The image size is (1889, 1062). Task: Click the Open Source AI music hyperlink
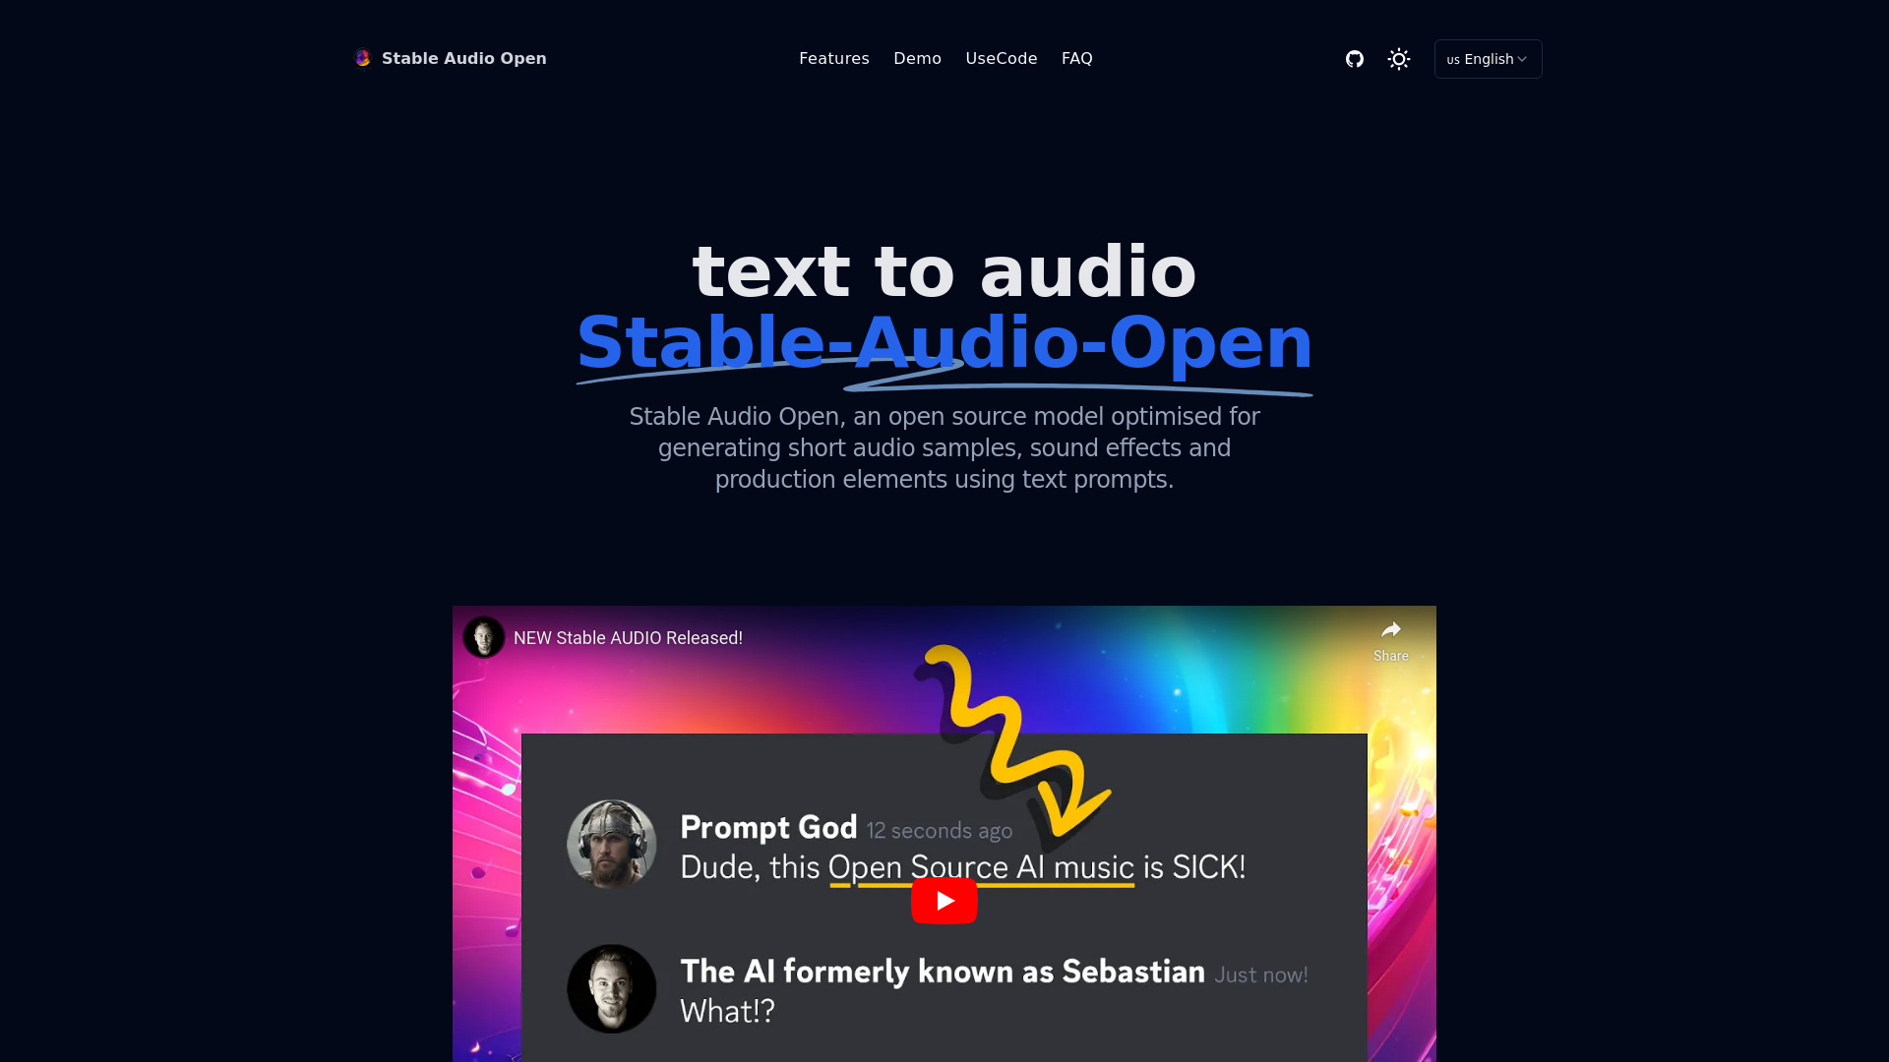tap(982, 867)
